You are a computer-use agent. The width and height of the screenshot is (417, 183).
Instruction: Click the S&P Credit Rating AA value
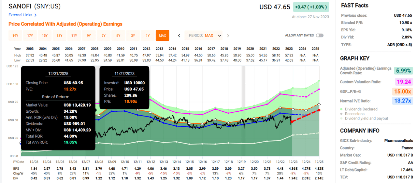tap(410, 162)
